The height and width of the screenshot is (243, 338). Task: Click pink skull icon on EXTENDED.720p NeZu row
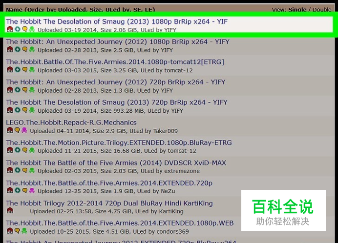(x=32, y=190)
